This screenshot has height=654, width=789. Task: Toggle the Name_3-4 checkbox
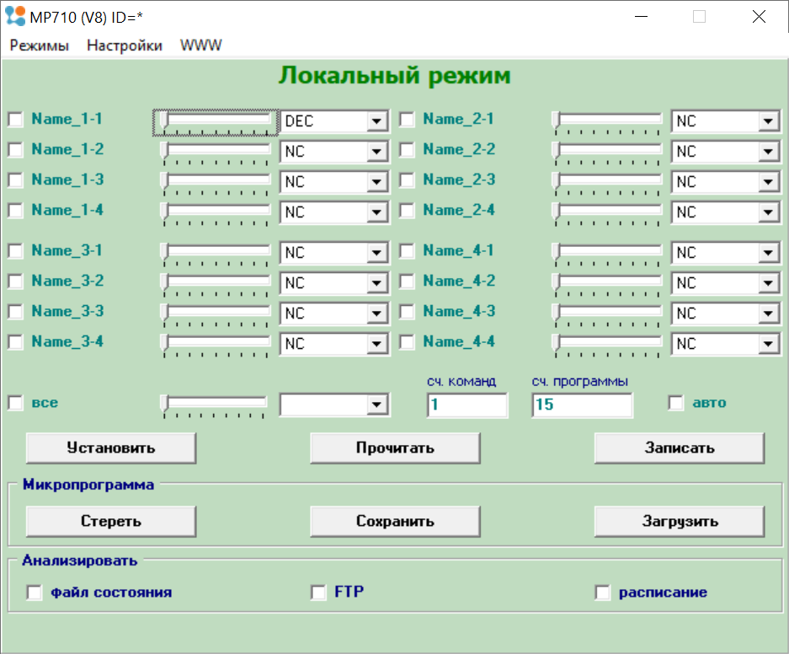coord(16,342)
